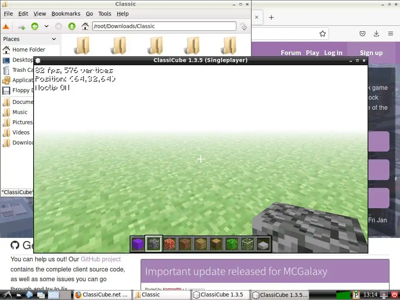The image size is (400, 300).
Task: Open the Important update released for MCGalaxy post
Action: click(x=236, y=271)
